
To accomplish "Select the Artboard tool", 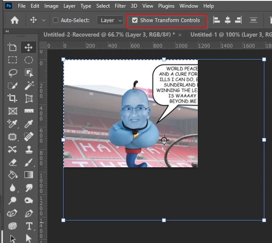I will (12, 47).
